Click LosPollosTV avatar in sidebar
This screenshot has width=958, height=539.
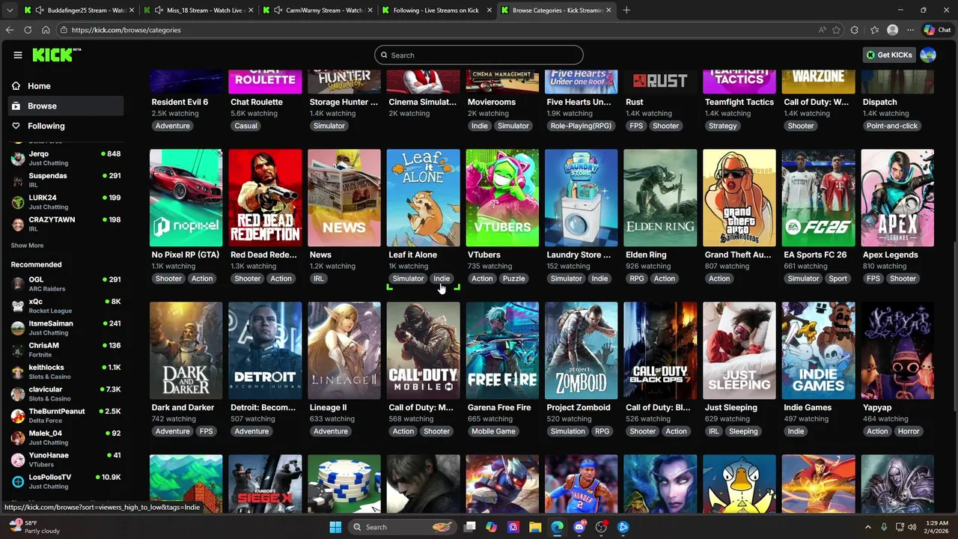[x=18, y=481]
